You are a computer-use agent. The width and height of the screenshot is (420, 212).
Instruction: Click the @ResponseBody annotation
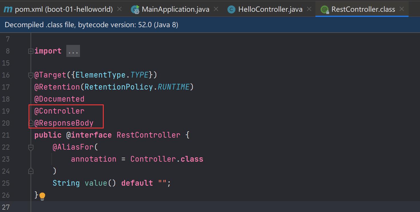click(x=64, y=123)
